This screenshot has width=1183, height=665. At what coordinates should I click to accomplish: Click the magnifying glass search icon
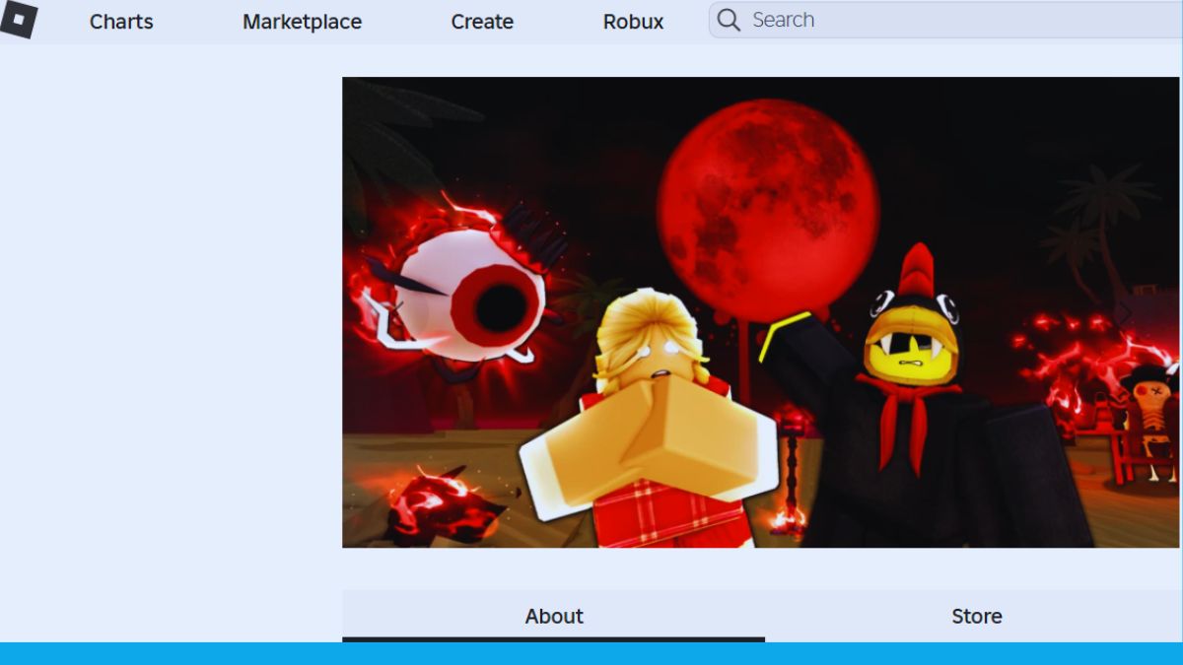click(729, 21)
